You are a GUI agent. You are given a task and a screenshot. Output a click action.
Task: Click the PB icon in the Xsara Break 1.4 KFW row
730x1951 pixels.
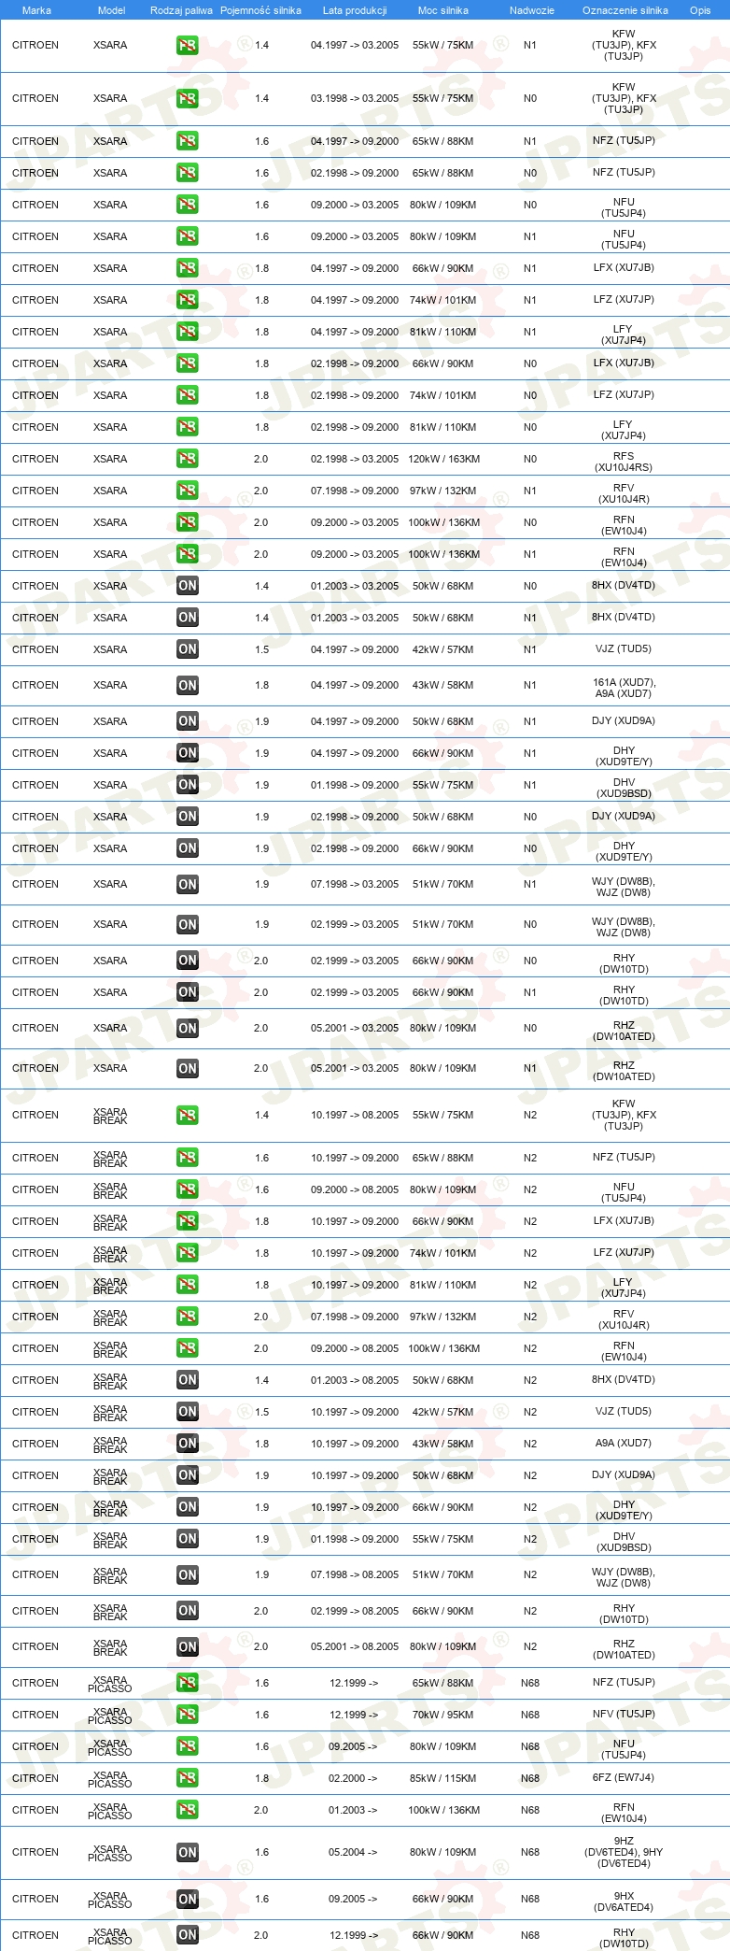(188, 1115)
